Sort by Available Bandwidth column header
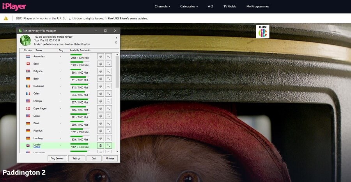This screenshot has height=182, width=351. pos(80,50)
